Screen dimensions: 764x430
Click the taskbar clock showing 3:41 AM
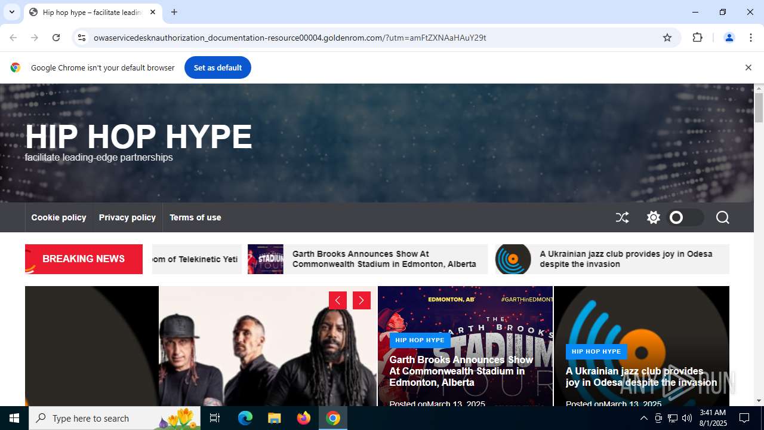pos(713,418)
